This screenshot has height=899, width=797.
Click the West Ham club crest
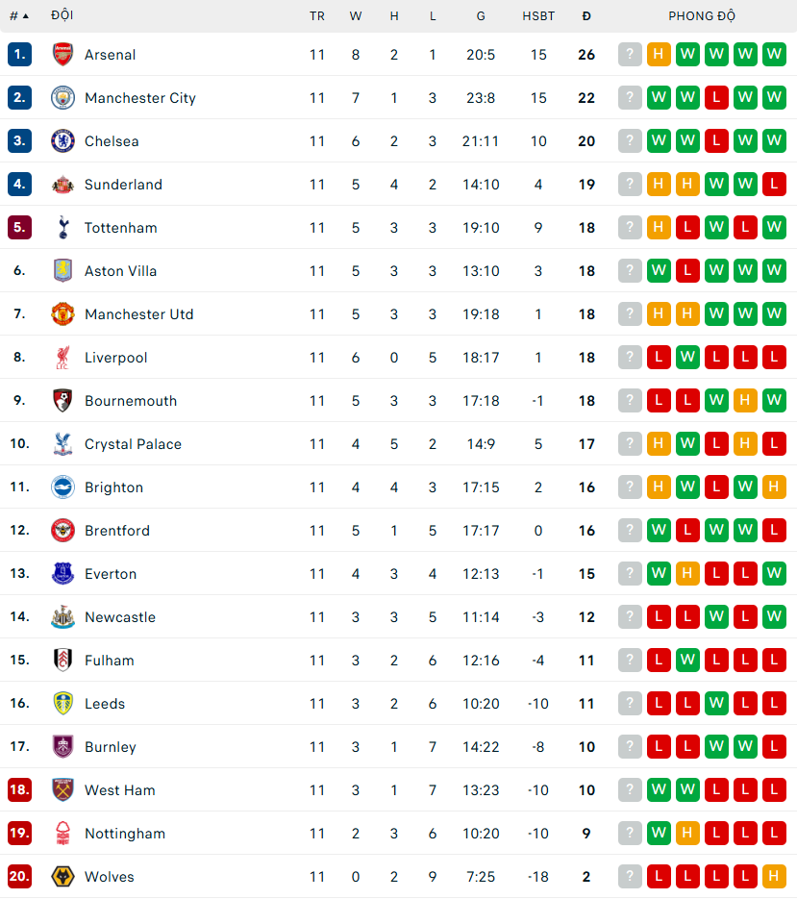click(62, 790)
